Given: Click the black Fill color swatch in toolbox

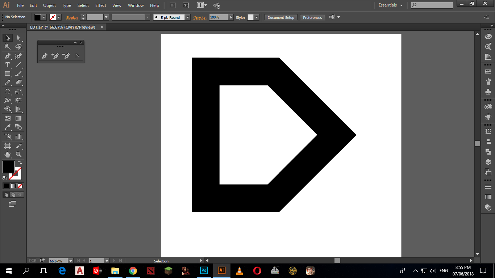Looking at the screenshot, I should (9, 167).
